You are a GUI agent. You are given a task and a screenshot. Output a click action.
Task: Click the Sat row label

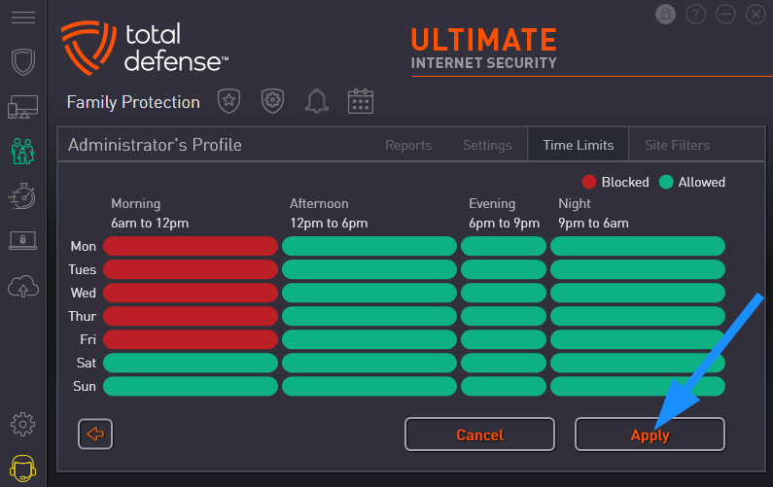(x=87, y=363)
